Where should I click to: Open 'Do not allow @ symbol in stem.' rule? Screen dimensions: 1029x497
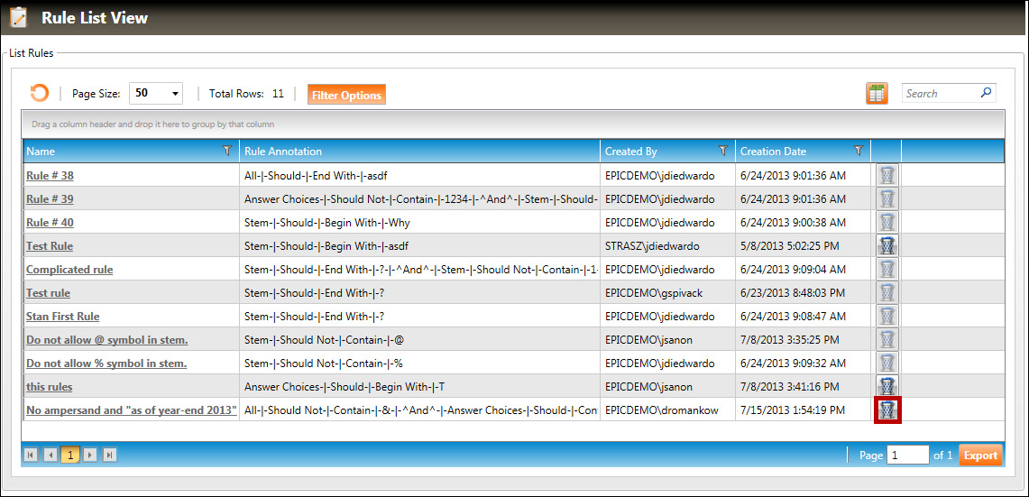(x=106, y=340)
